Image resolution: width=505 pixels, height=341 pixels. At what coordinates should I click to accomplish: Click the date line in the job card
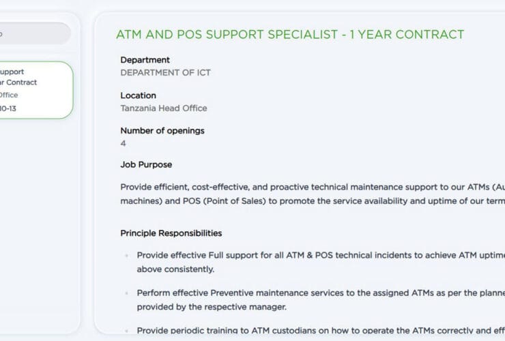[8, 108]
